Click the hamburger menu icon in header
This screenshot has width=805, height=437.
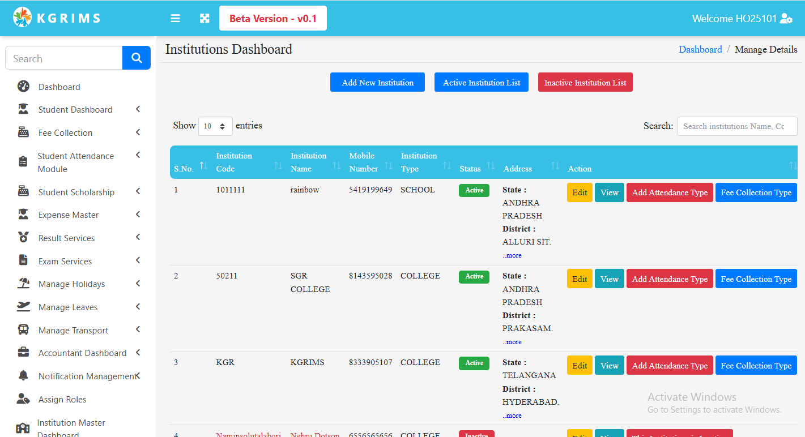pyautogui.click(x=176, y=19)
